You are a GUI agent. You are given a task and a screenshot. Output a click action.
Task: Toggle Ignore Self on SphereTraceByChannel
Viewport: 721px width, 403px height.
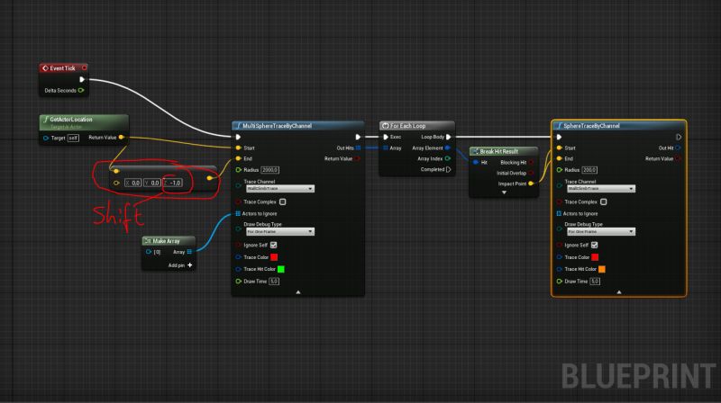tap(595, 245)
